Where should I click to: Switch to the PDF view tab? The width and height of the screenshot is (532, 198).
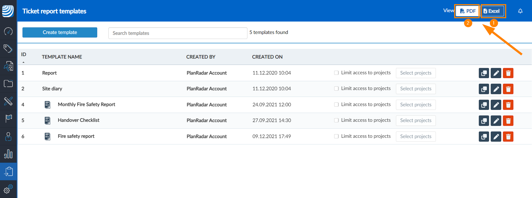[468, 11]
